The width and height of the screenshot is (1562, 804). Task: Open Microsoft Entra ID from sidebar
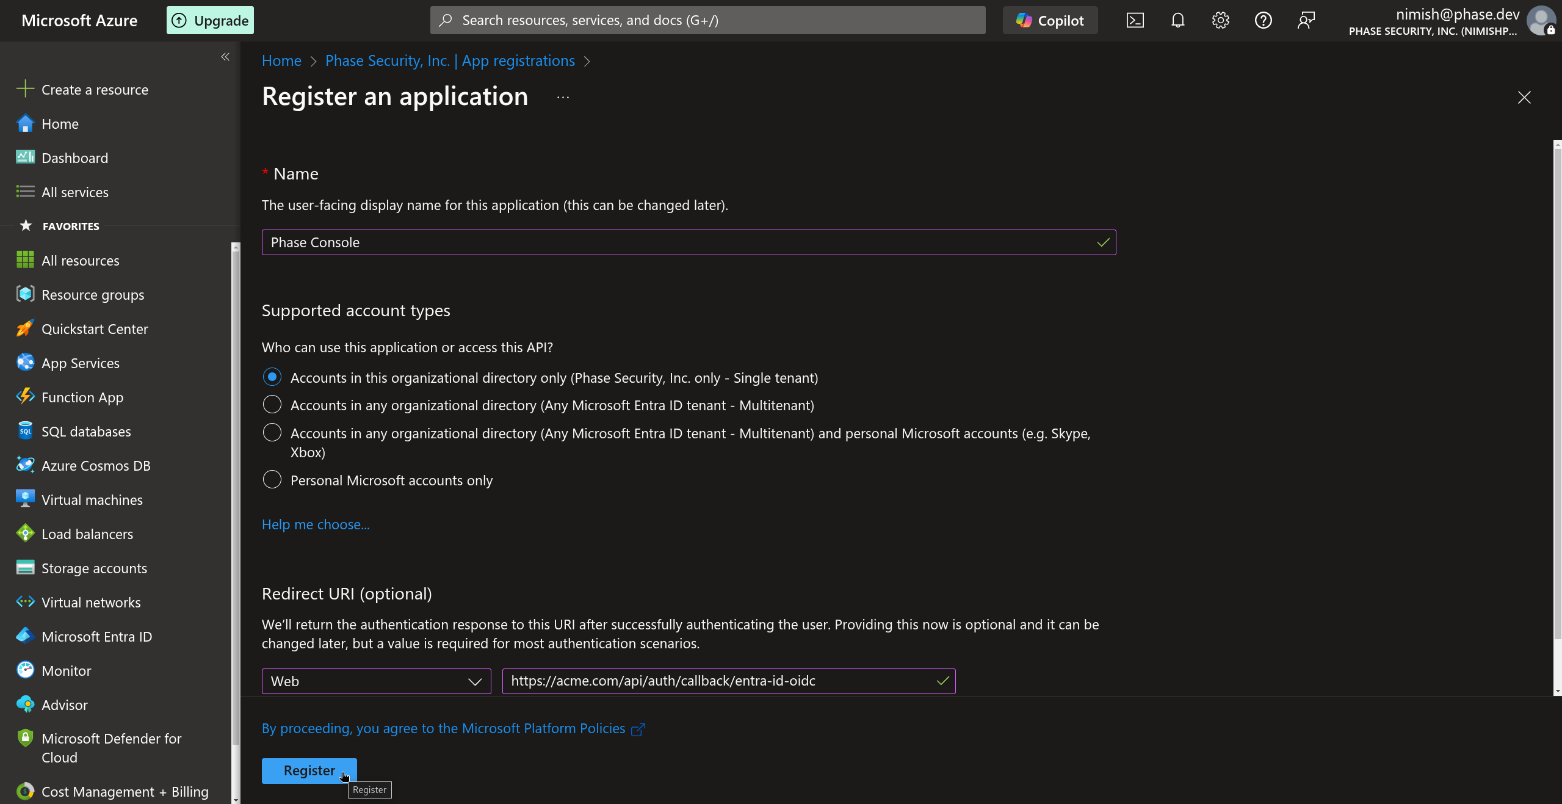pos(96,636)
